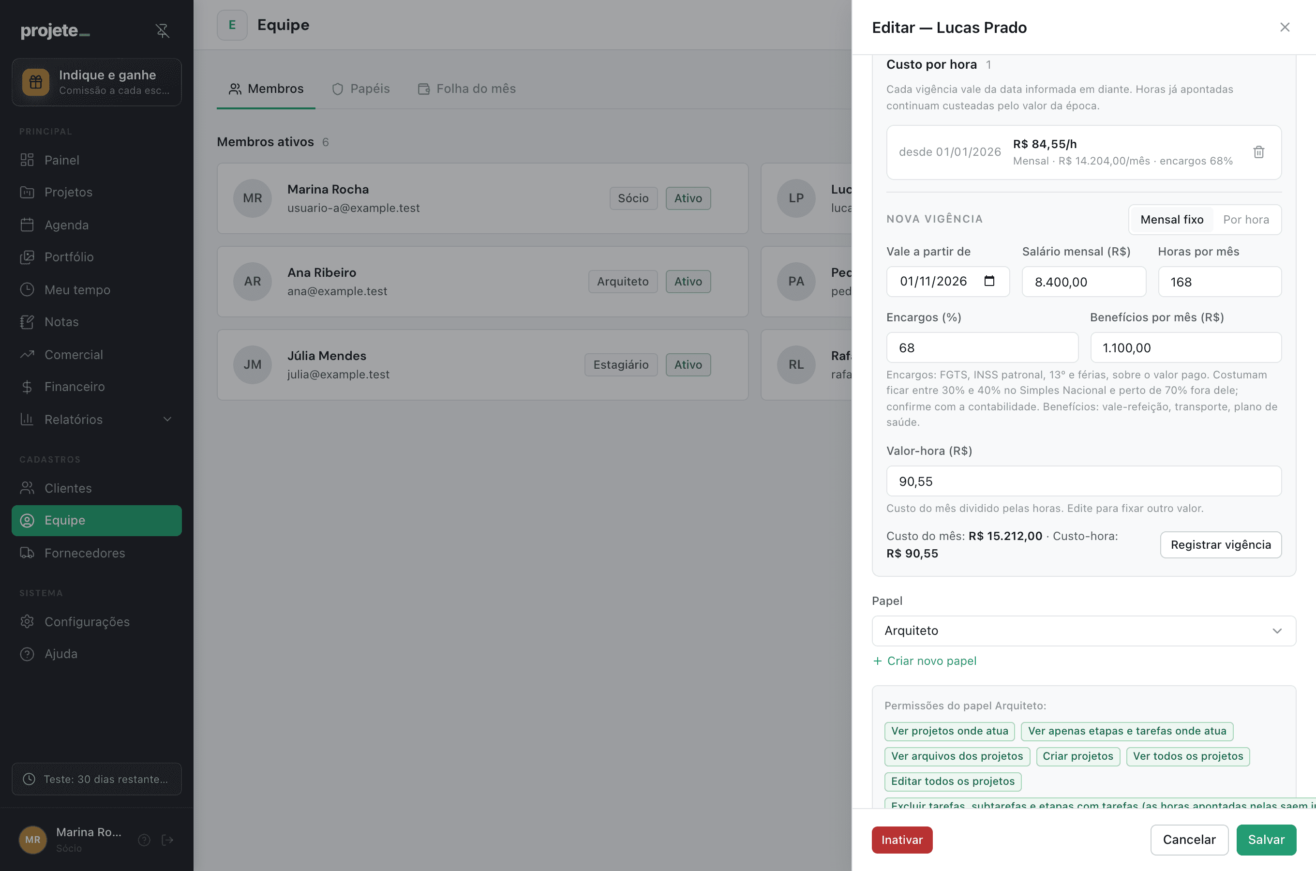Open Configurações in the sidebar
1316x871 pixels.
(97, 622)
